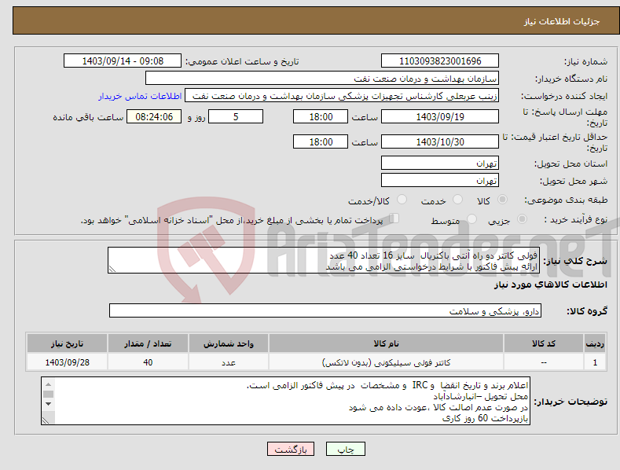This screenshot has width=620, height=470.
Task: Click the buyer organization name field
Action: pos(322,78)
